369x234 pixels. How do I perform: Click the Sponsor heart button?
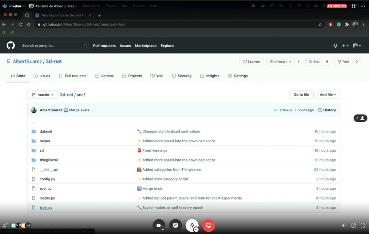(252, 61)
